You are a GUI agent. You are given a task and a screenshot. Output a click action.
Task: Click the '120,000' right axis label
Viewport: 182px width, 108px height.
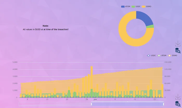tap(168, 69)
